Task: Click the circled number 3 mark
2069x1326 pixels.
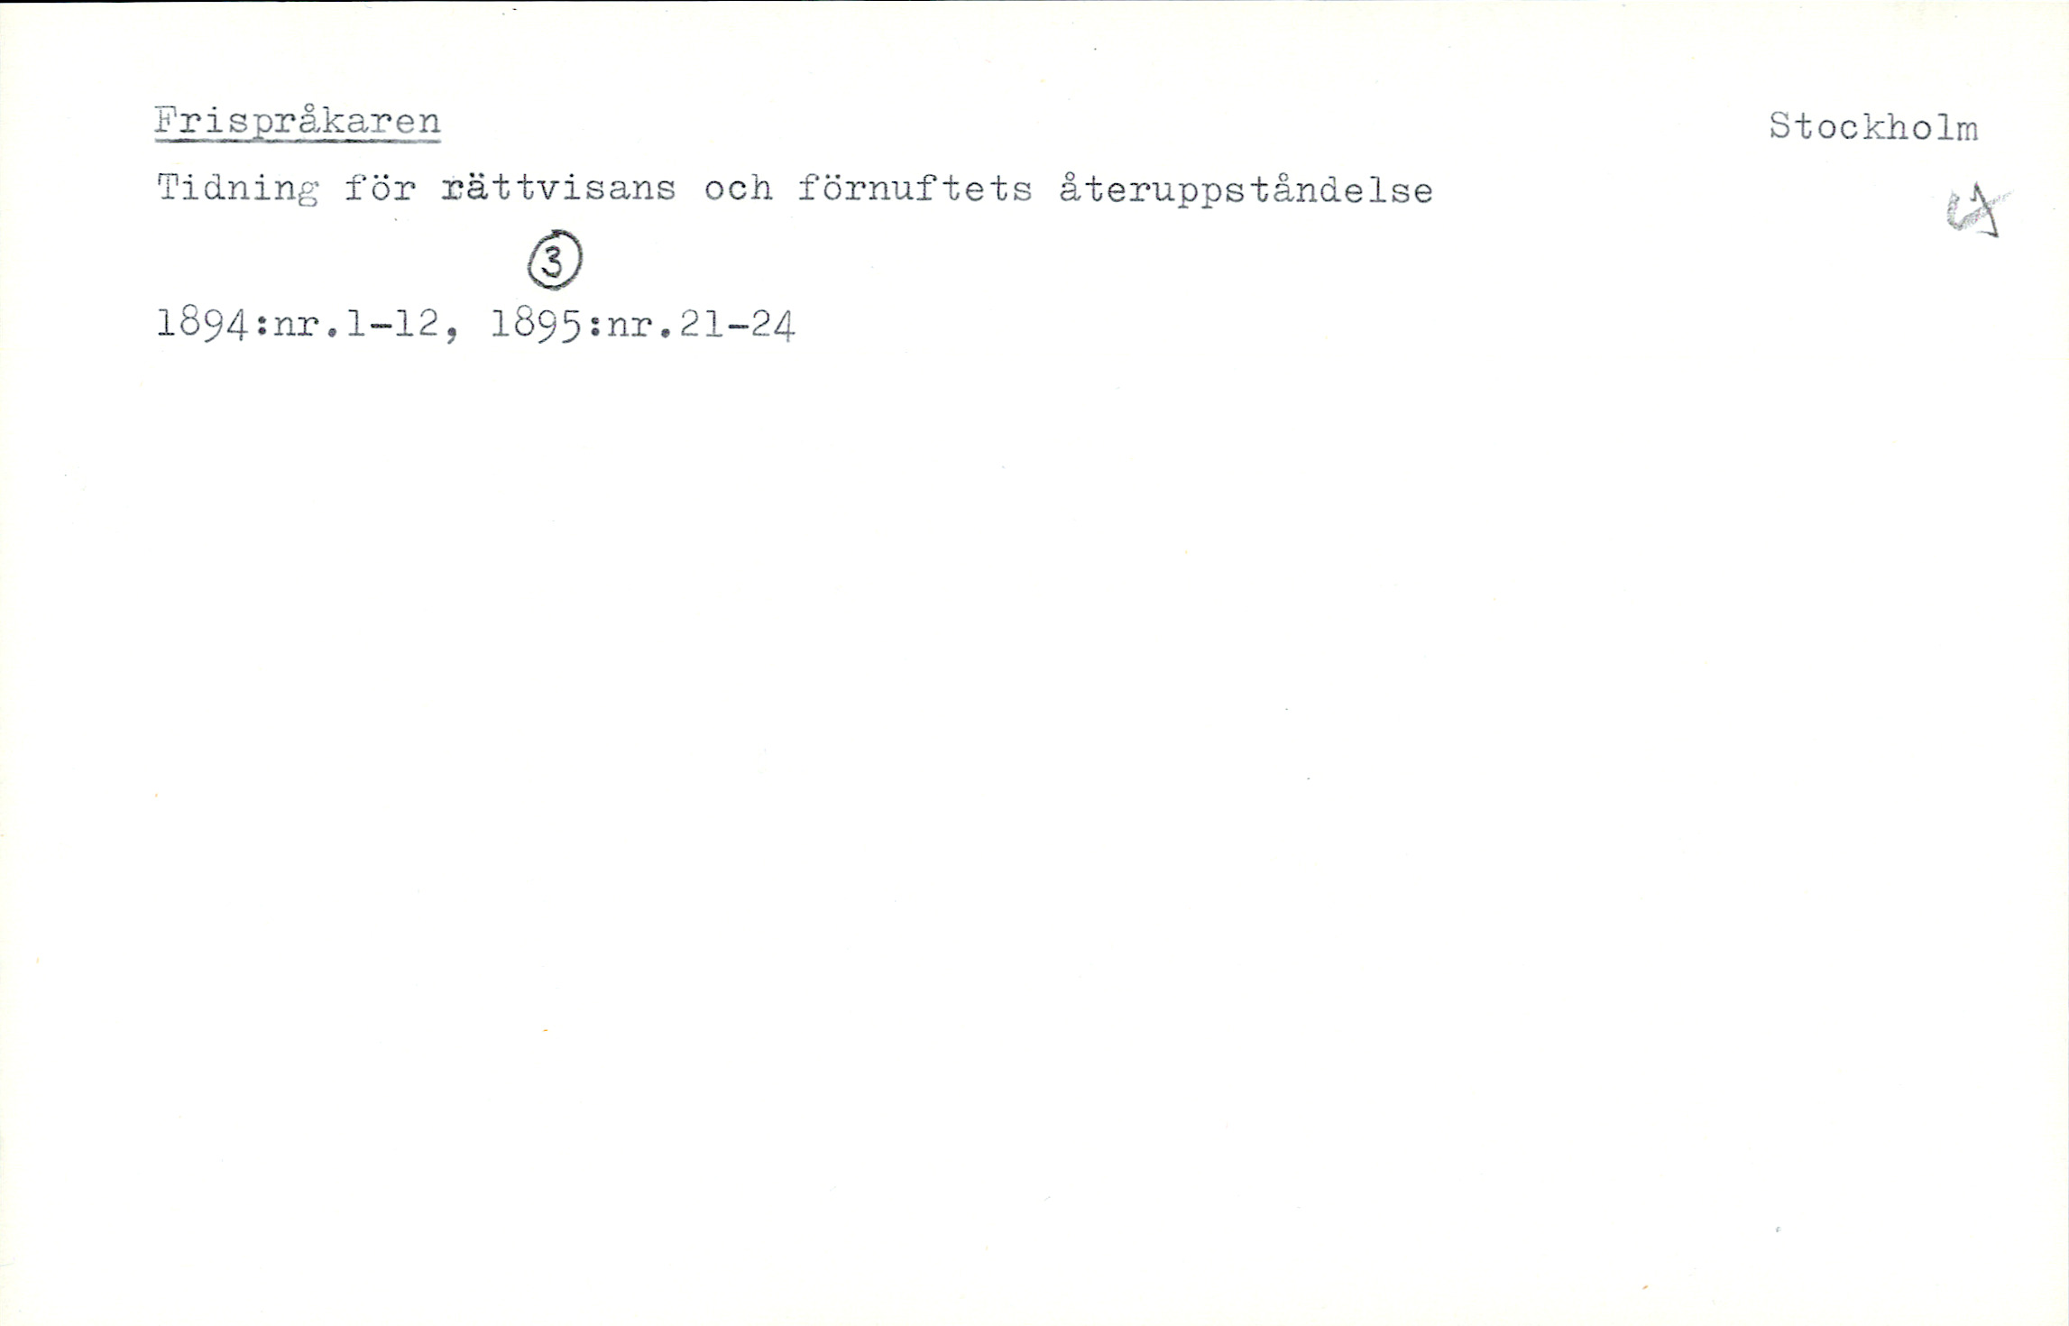Action: tap(554, 261)
